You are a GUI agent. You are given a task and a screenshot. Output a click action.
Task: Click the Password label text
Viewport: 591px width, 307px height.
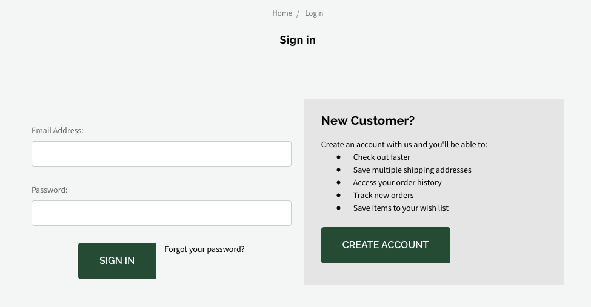49,190
